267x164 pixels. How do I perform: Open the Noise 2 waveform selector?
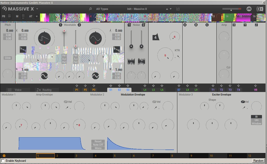141,61
